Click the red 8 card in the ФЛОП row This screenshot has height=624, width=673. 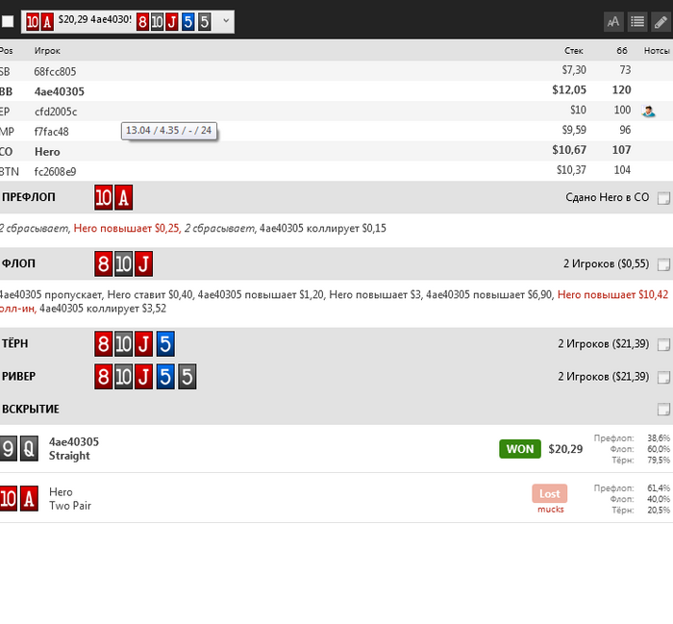pyautogui.click(x=104, y=264)
